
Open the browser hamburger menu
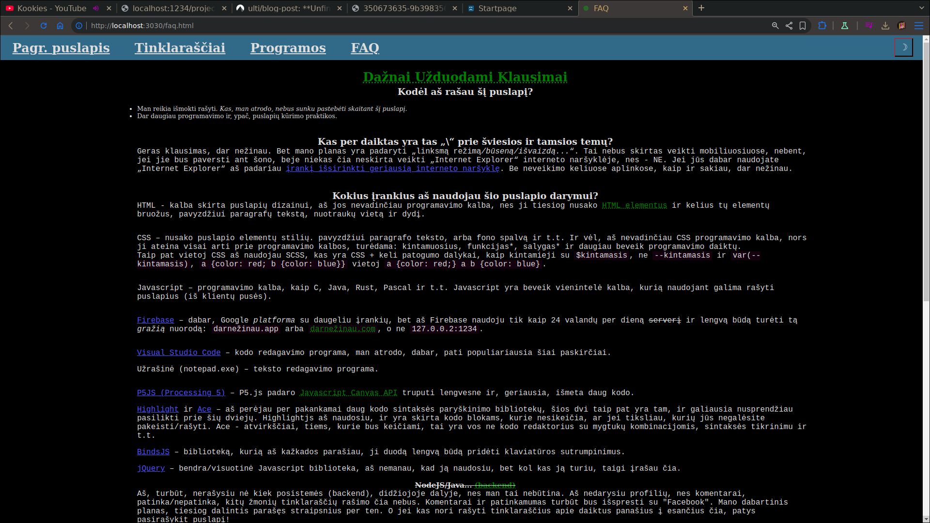[918, 26]
